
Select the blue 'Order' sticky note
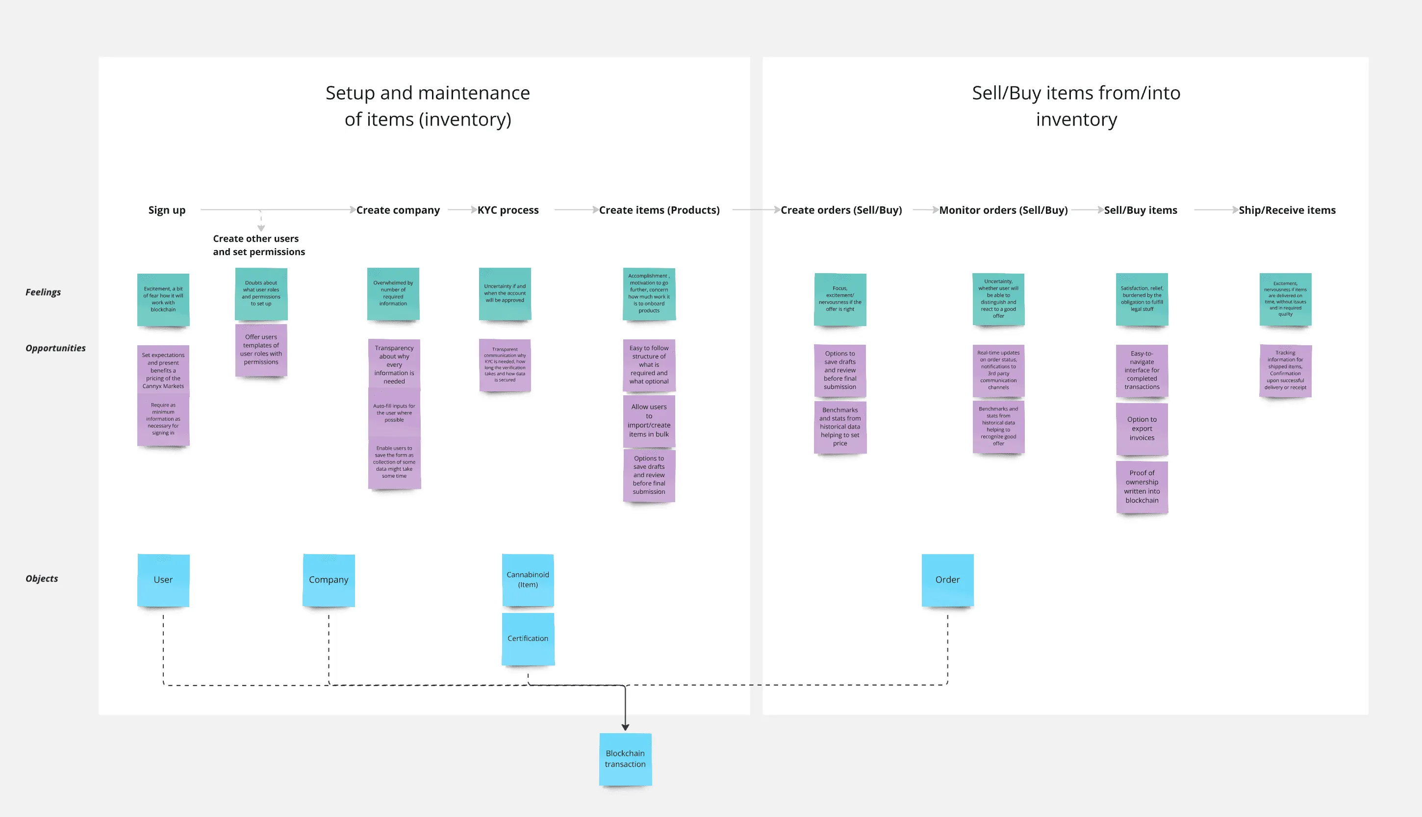pos(947,580)
